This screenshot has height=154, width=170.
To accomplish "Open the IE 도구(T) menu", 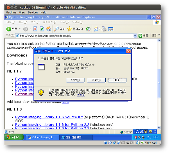I will coord(64,22).
